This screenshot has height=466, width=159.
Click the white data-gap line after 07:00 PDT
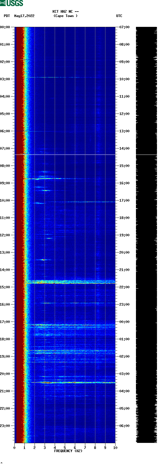[65, 155]
